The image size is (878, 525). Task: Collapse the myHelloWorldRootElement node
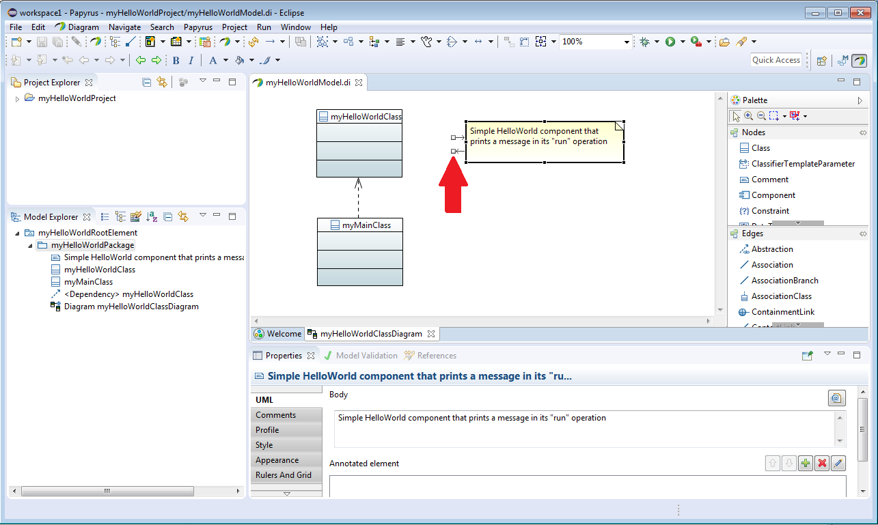click(17, 233)
